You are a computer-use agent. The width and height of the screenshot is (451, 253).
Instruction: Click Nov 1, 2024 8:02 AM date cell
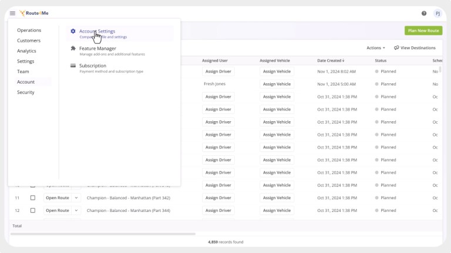pos(336,71)
